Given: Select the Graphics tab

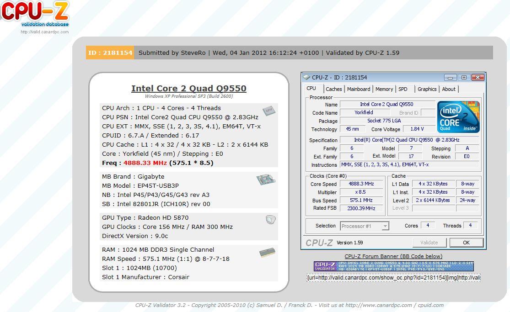Looking at the screenshot, I should [427, 89].
